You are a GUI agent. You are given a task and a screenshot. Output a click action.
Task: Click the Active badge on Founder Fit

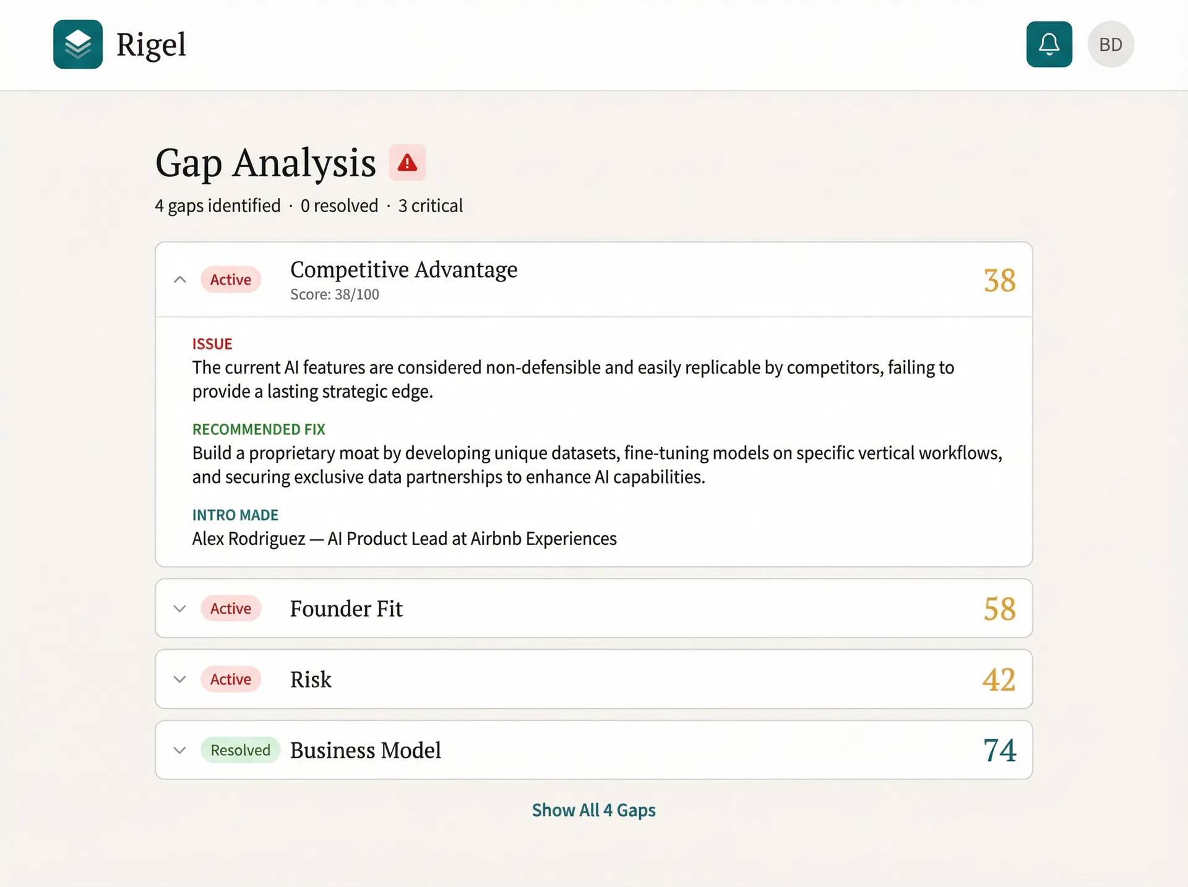pos(230,608)
